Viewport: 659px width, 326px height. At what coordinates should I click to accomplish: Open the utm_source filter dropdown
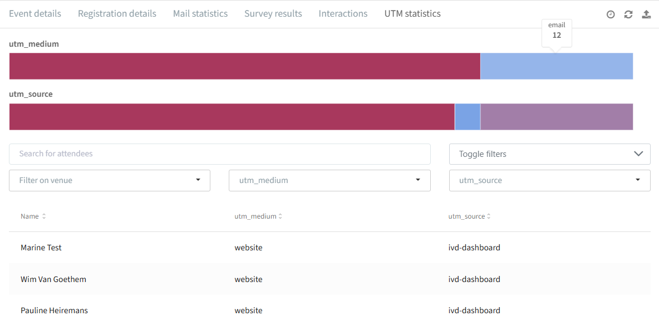550,181
